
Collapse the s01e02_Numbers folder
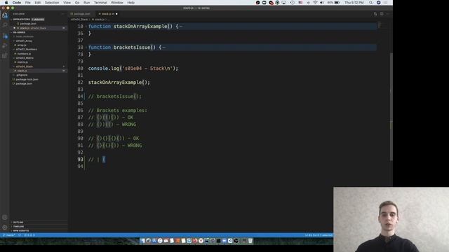tap(26, 50)
